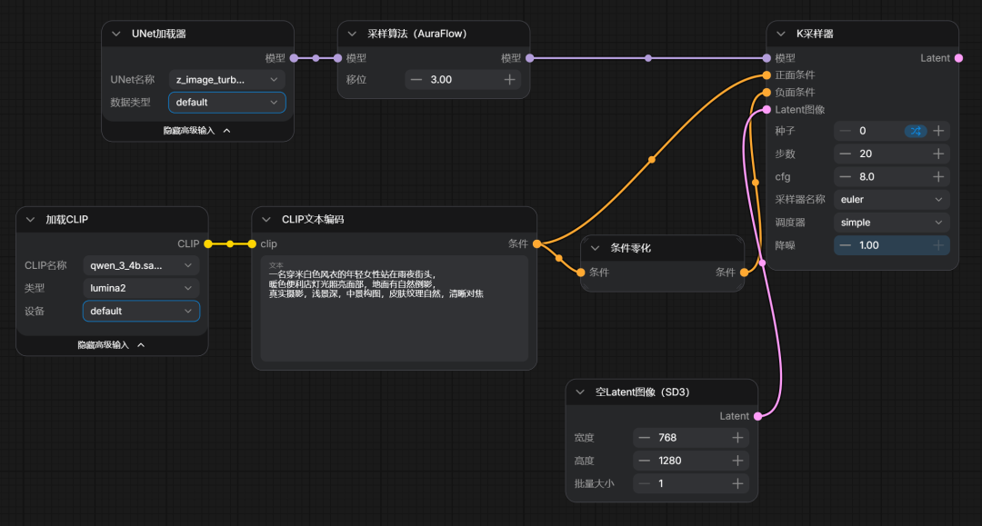Open the 数据类型 default dropdown

tap(226, 103)
